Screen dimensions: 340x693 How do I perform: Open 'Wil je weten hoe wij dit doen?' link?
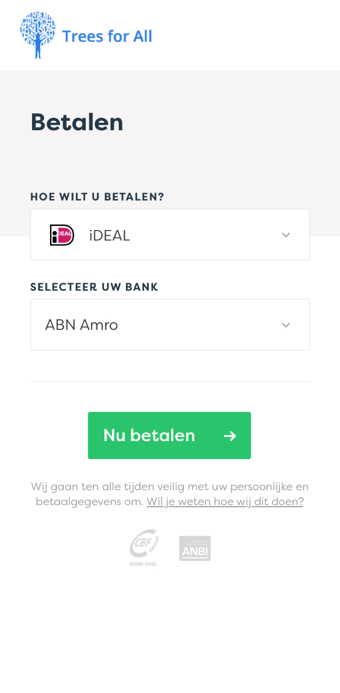click(x=225, y=501)
